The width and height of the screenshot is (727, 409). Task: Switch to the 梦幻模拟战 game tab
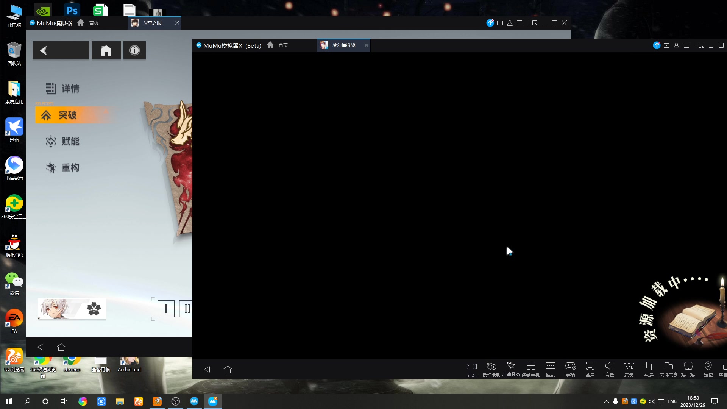coord(343,45)
